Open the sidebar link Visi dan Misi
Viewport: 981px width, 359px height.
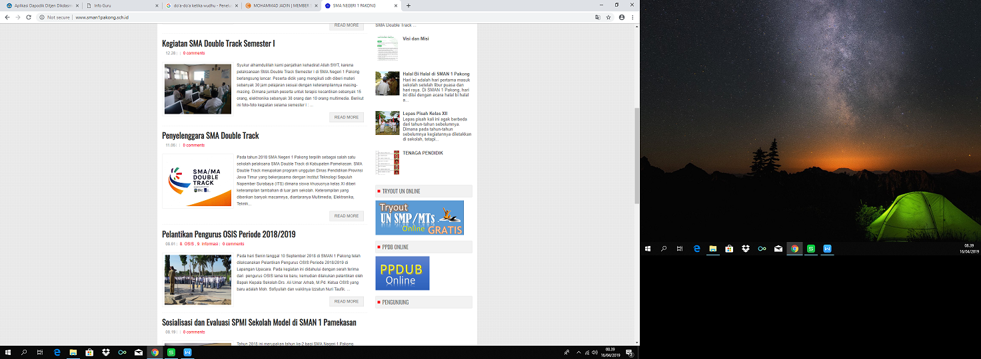click(x=416, y=39)
